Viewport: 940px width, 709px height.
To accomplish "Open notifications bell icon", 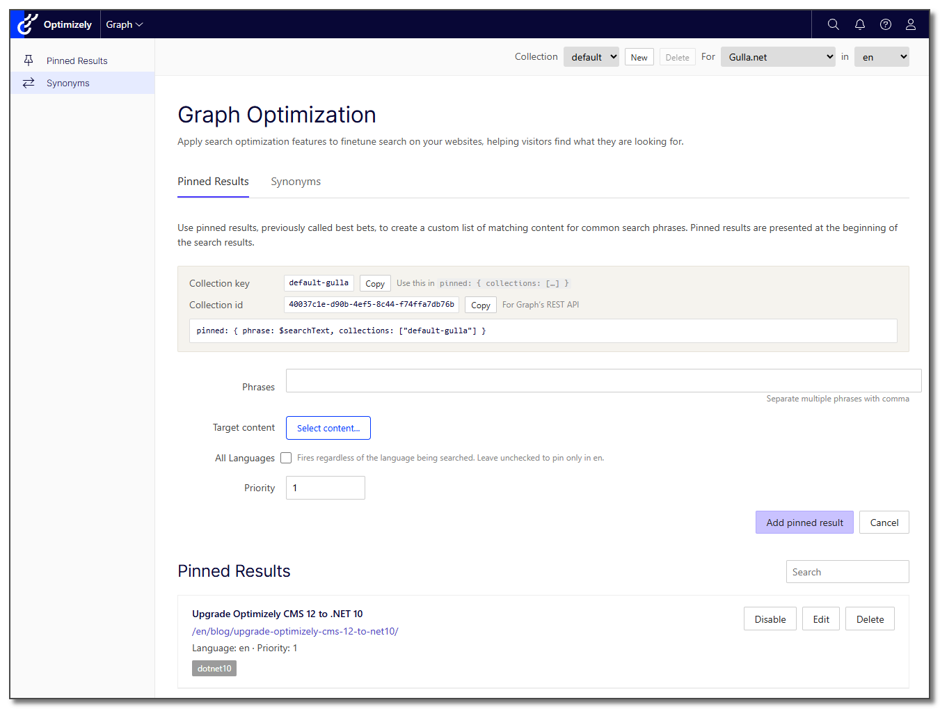I will pos(860,24).
